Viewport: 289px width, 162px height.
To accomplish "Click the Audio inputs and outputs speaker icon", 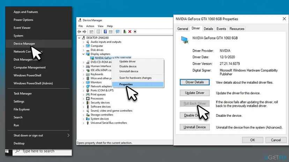I will coord(88,42).
